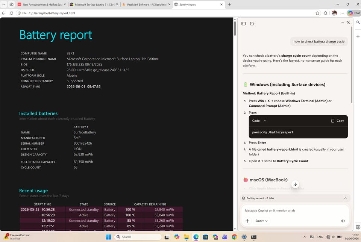Click the Installed batteries heading
361x242 pixels.
pyautogui.click(x=38, y=113)
